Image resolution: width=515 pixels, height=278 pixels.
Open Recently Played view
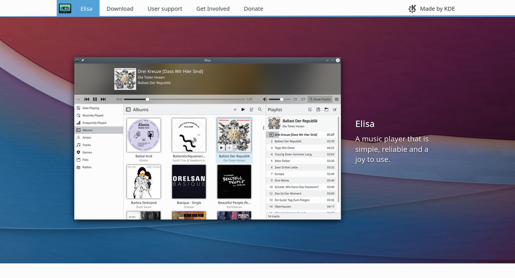pyautogui.click(x=99, y=115)
